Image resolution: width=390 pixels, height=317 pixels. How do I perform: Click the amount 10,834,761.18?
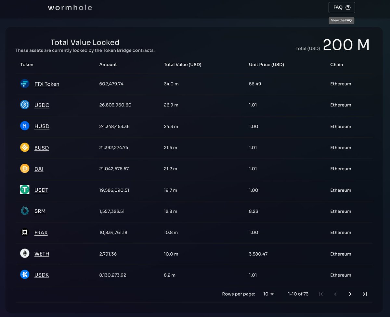(113, 232)
